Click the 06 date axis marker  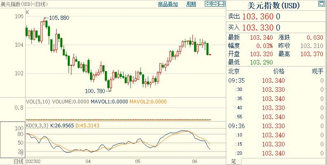point(194,161)
